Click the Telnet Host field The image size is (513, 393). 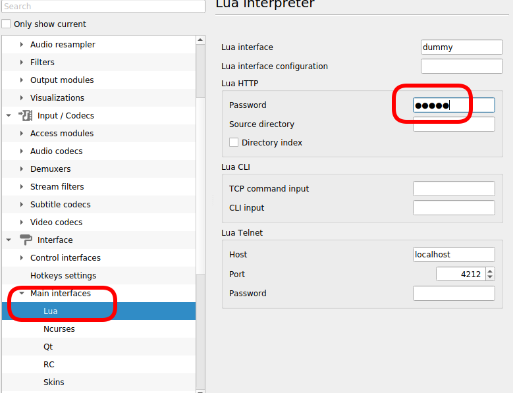click(454, 255)
